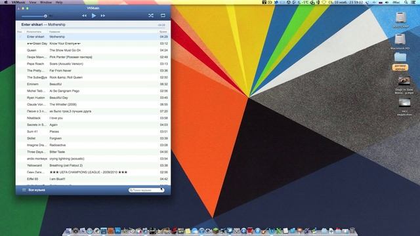Open the Help menu
Screen dimensions: 420x236
(x=59, y=2)
